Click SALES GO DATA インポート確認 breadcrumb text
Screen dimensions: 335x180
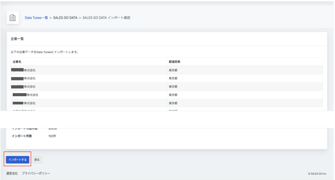[x=106, y=18]
